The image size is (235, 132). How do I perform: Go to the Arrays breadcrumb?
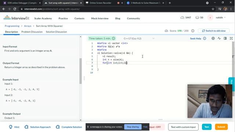tap(28, 26)
